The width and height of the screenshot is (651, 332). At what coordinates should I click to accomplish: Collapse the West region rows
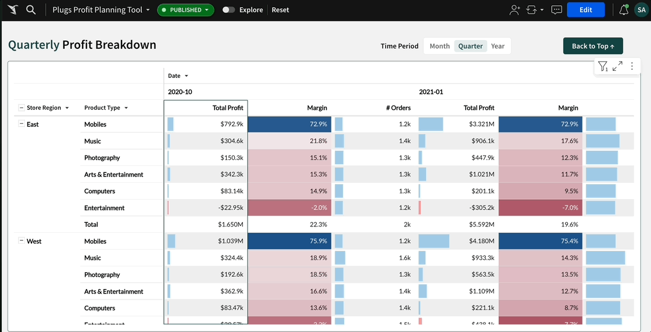pyautogui.click(x=22, y=241)
